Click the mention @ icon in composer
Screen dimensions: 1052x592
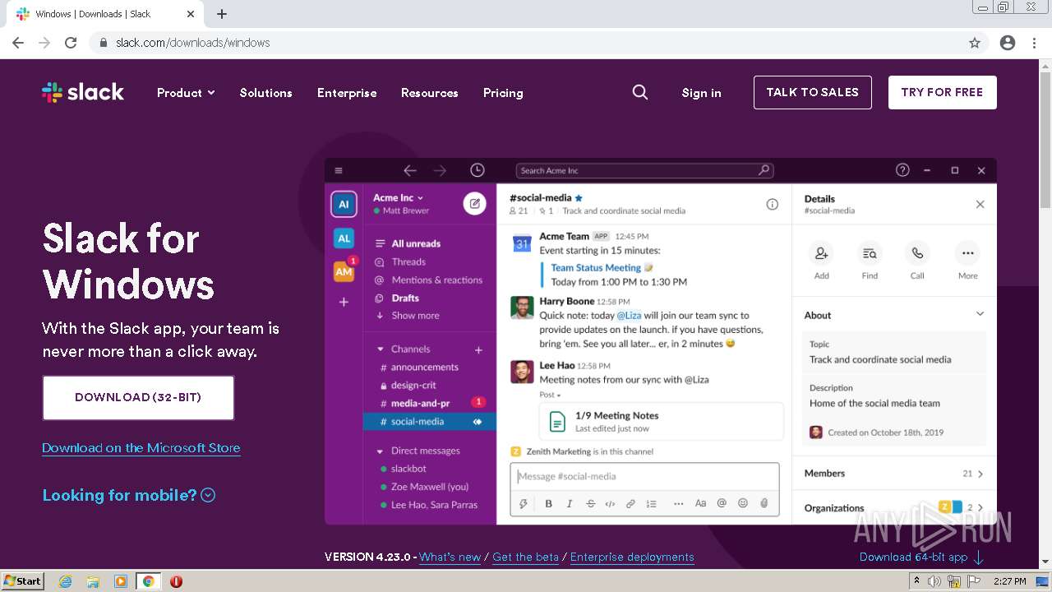722,503
